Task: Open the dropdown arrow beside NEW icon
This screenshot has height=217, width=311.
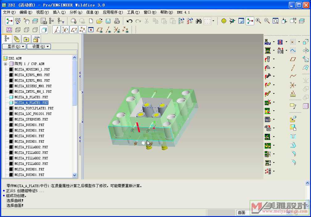Action: tap(274, 42)
